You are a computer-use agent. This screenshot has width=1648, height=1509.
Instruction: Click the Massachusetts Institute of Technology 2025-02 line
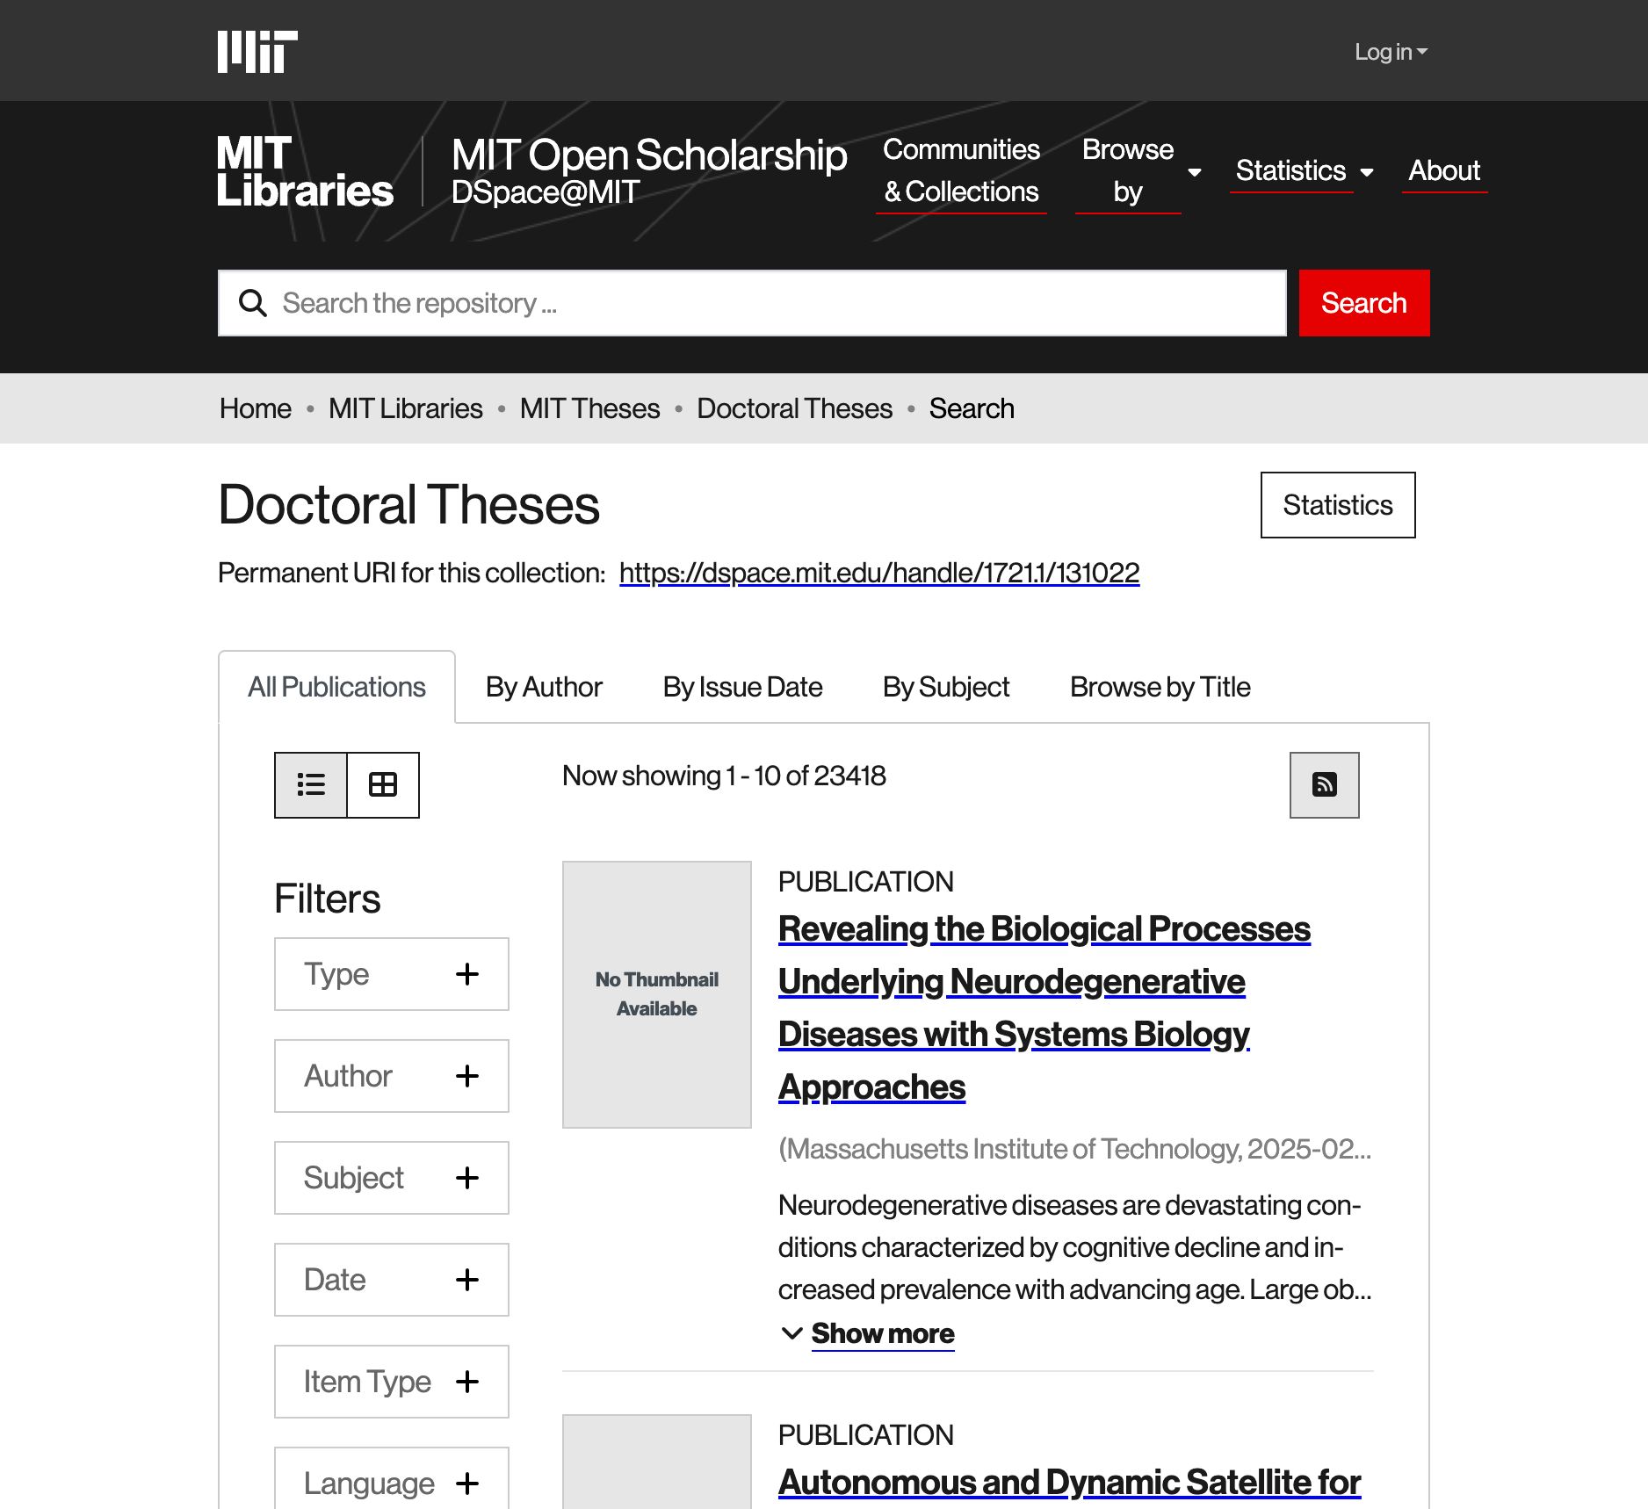pos(1074,1149)
